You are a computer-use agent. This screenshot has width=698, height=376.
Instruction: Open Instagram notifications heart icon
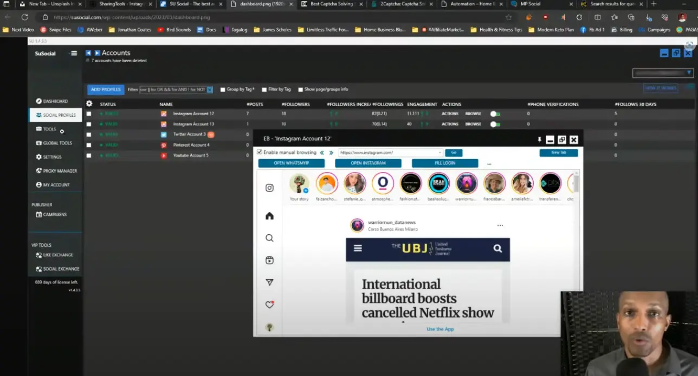pyautogui.click(x=269, y=305)
